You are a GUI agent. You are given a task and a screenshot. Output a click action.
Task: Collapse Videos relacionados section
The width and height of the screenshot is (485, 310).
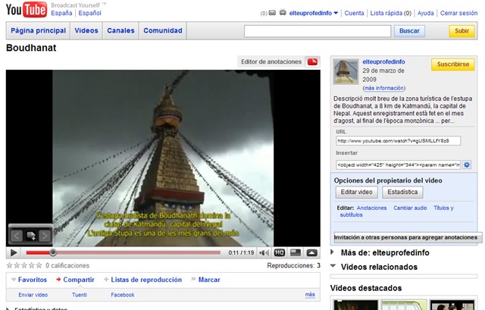point(374,267)
